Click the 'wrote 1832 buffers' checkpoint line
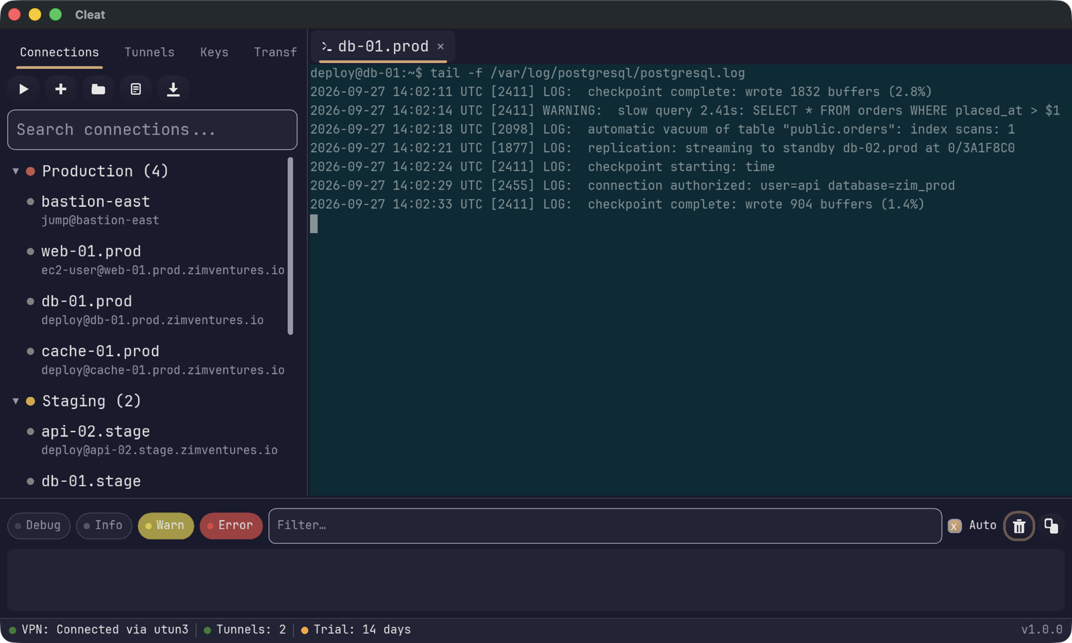 [x=621, y=92]
